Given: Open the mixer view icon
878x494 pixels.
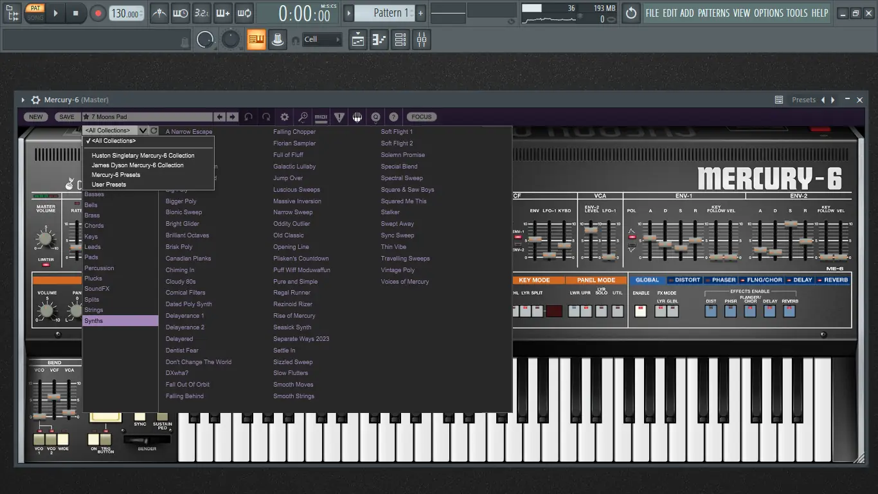Looking at the screenshot, I should tap(422, 40).
